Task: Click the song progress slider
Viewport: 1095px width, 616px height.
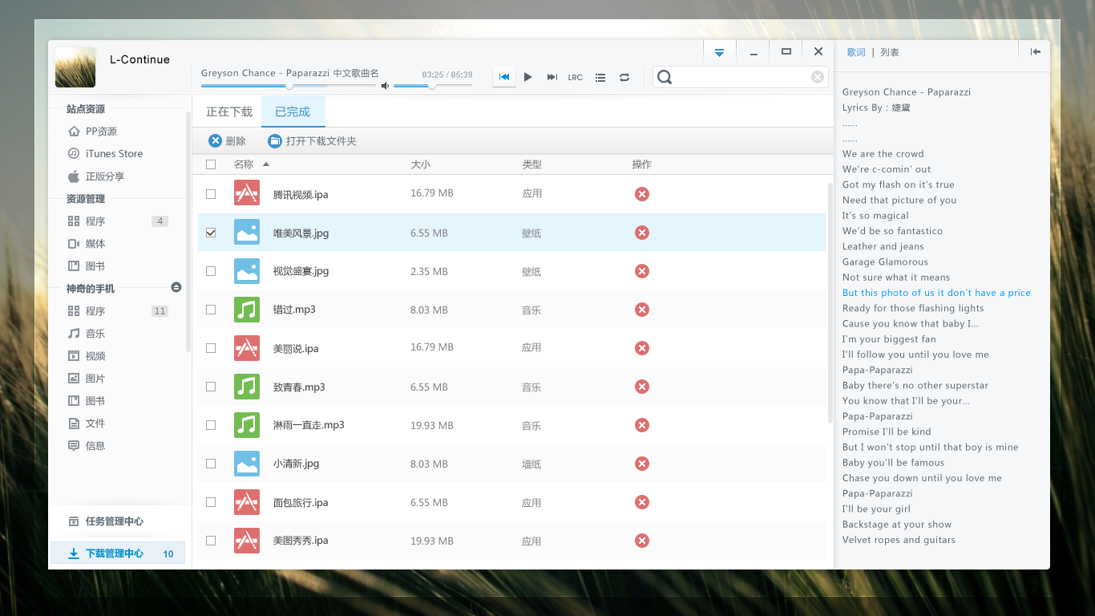Action: [289, 85]
